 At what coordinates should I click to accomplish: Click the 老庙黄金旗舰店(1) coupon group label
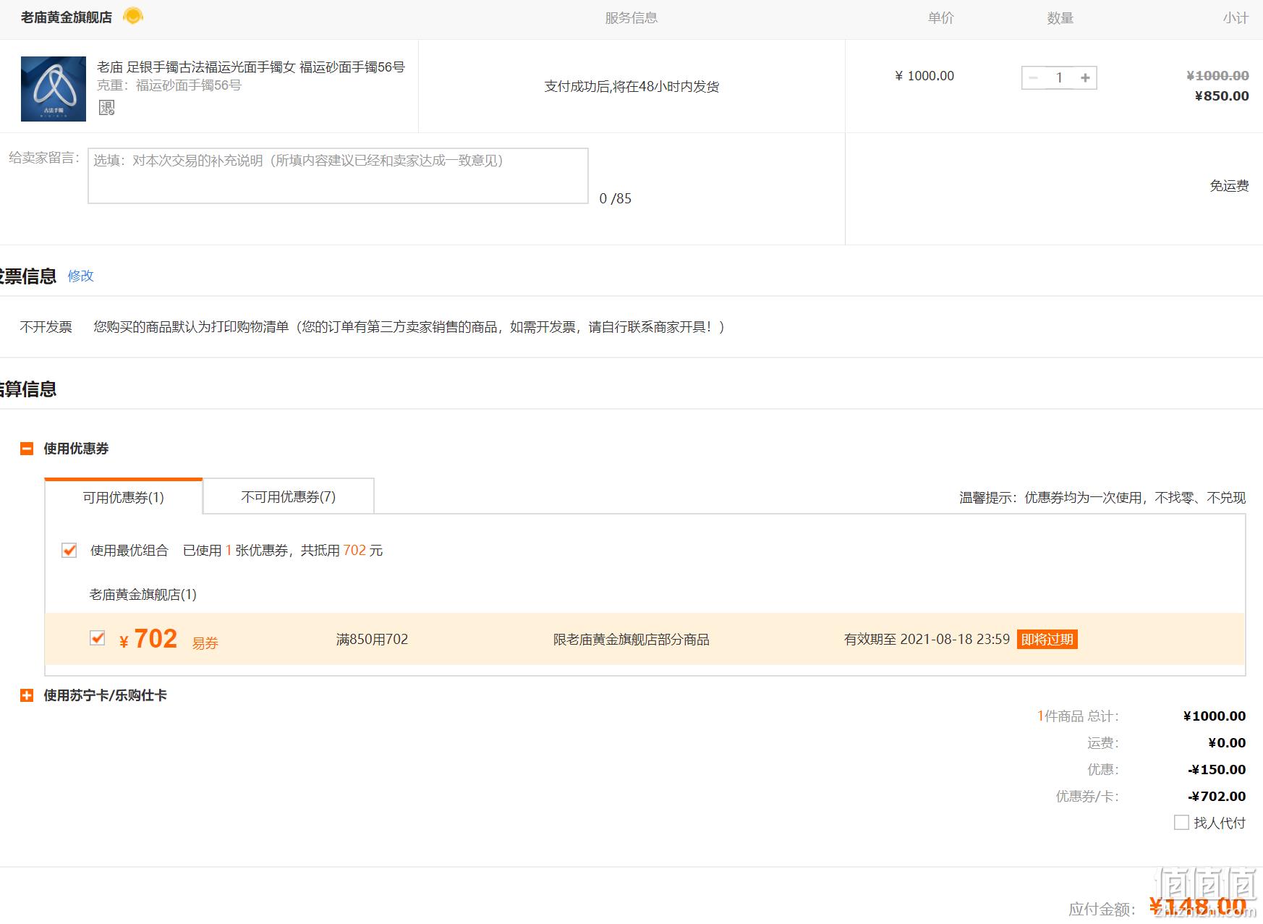click(x=143, y=595)
